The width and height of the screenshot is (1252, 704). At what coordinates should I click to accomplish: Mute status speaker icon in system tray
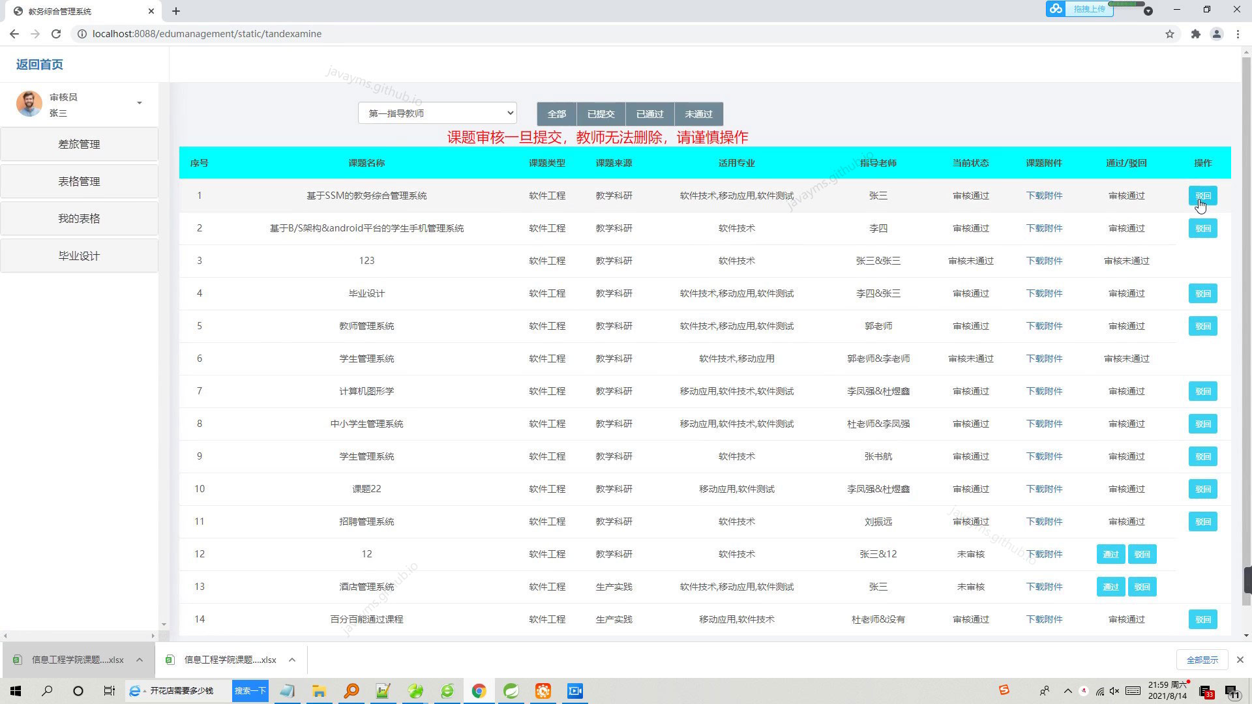[1115, 691]
